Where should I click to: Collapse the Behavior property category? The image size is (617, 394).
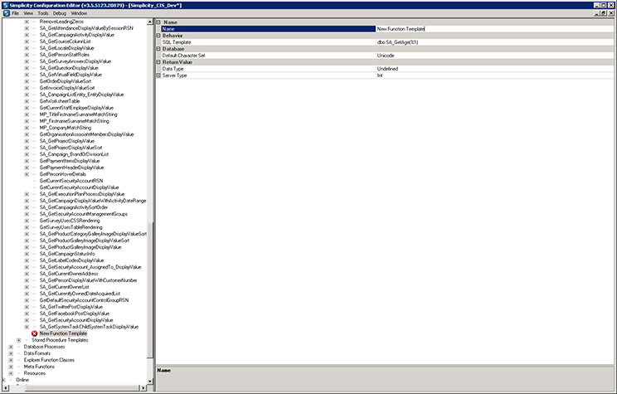[x=158, y=36]
